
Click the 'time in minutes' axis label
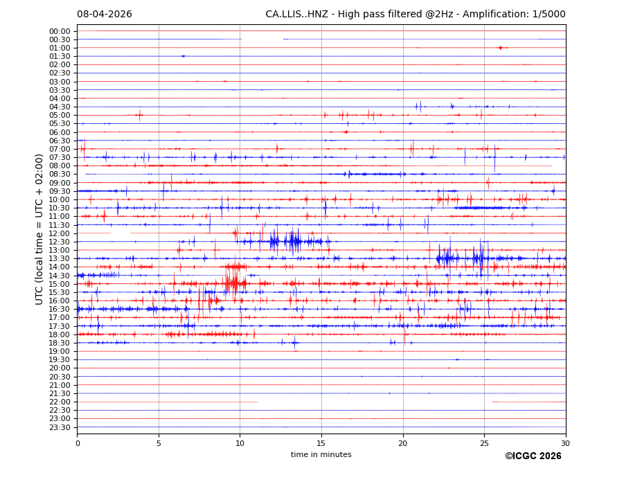(321, 455)
